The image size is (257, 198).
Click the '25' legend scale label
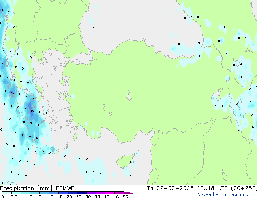[79, 196]
